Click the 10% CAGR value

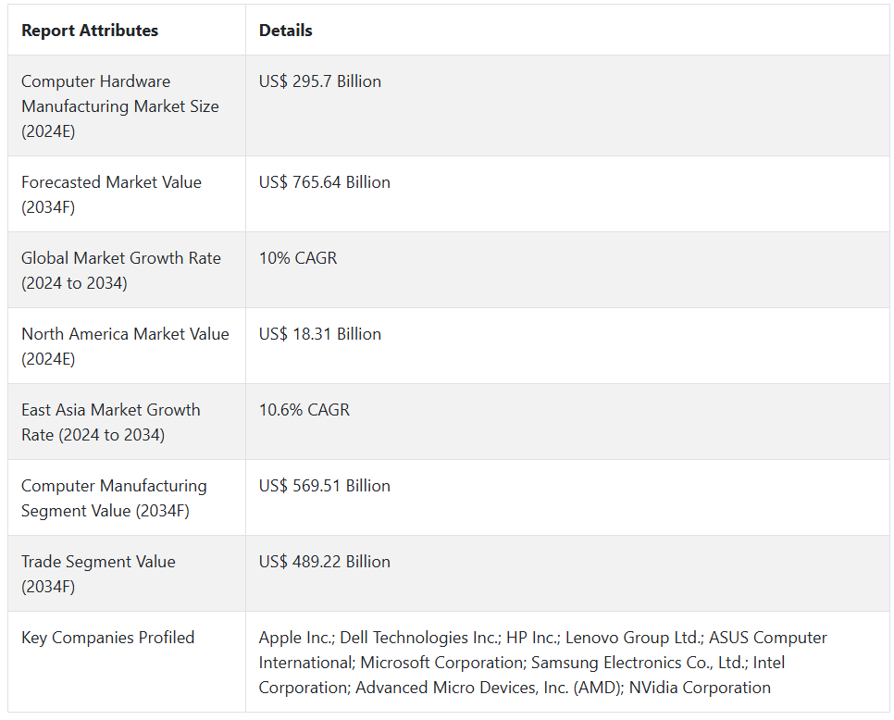pyautogui.click(x=298, y=258)
